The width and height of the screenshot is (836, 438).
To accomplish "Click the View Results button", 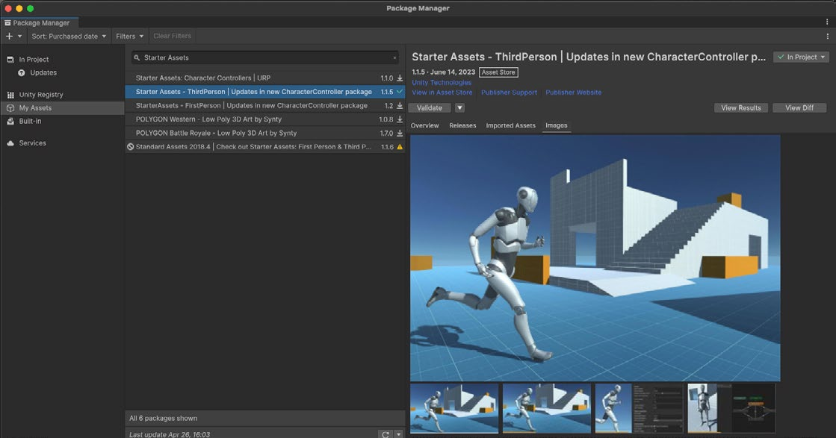I will click(x=741, y=107).
